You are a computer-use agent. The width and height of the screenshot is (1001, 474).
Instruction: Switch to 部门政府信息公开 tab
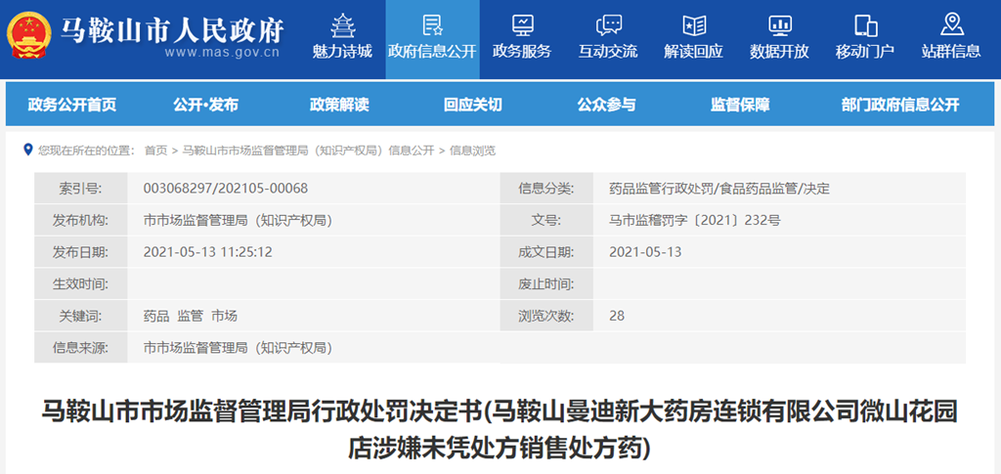[900, 106]
